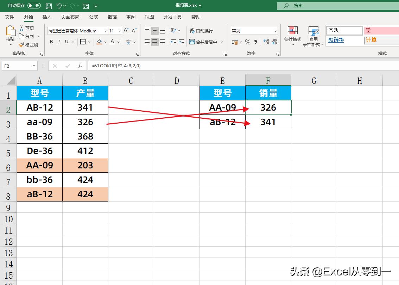Viewport: 399px width, 285px height.
Task: Switch to the 公式 ribbon tab
Action: 93,17
